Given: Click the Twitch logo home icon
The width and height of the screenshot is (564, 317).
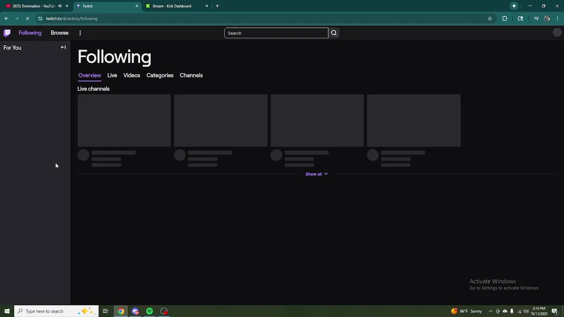Looking at the screenshot, I should [x=7, y=33].
